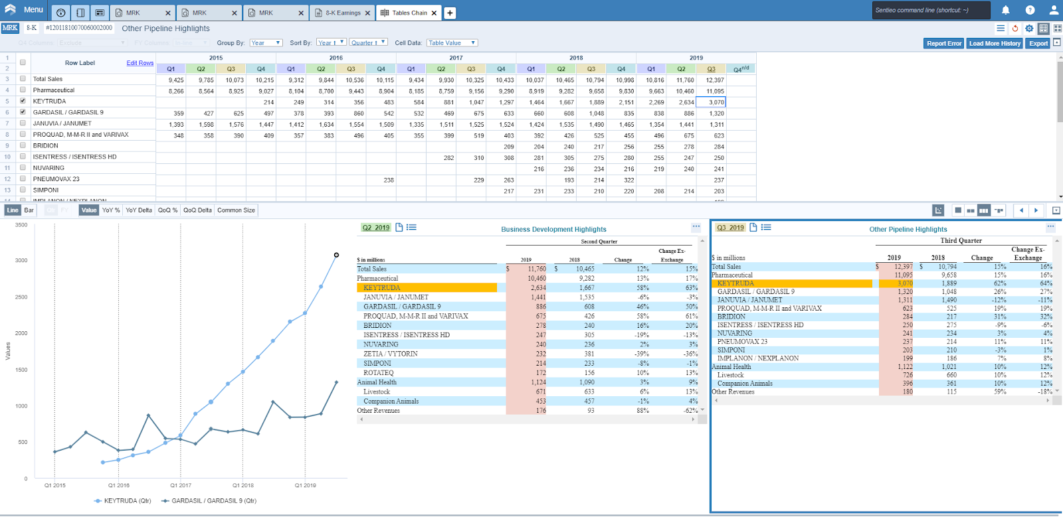Check the NUVARING row checkbox
The image size is (1063, 519).
pyautogui.click(x=23, y=167)
